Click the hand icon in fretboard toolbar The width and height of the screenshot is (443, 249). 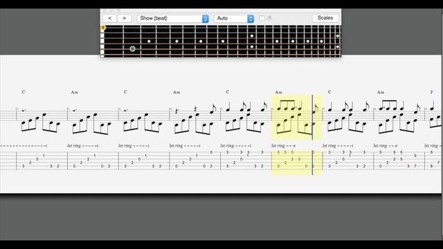coord(269,19)
